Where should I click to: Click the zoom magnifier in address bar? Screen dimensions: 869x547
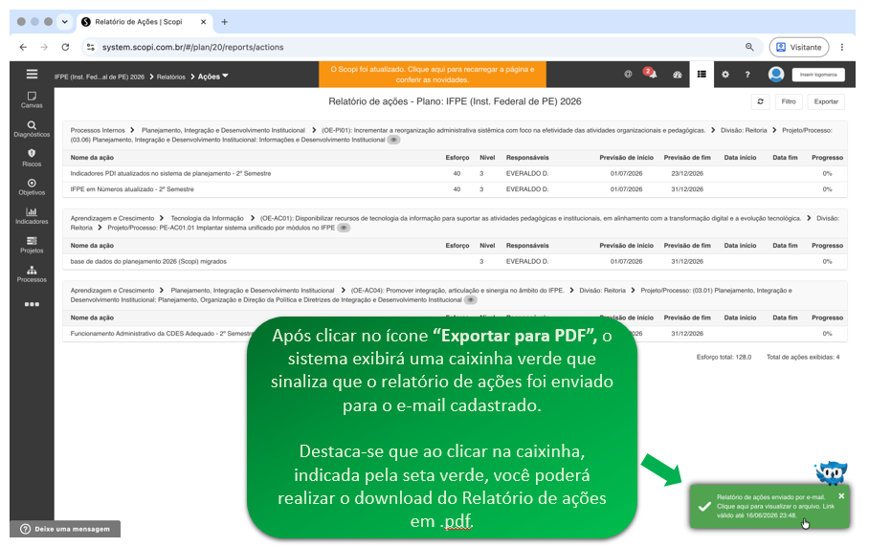(749, 47)
